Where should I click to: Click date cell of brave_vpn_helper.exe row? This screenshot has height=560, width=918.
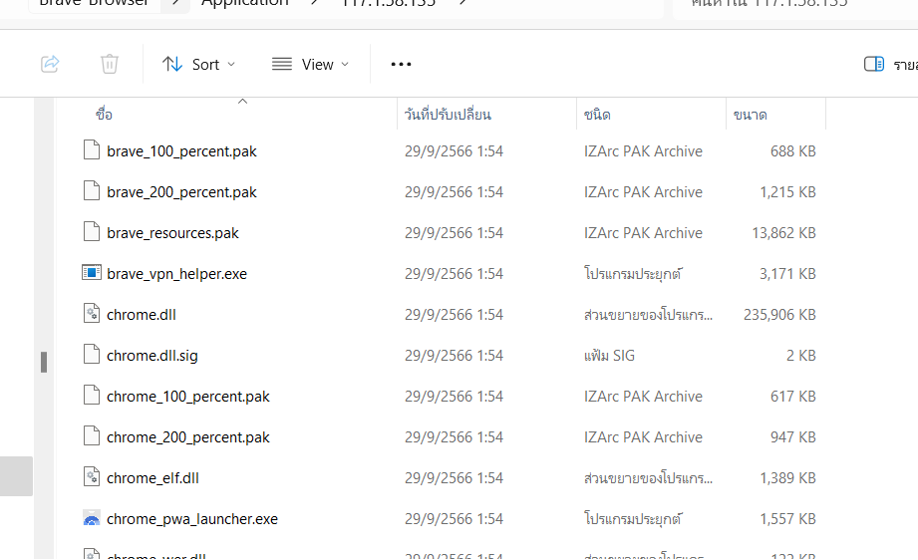point(454,274)
